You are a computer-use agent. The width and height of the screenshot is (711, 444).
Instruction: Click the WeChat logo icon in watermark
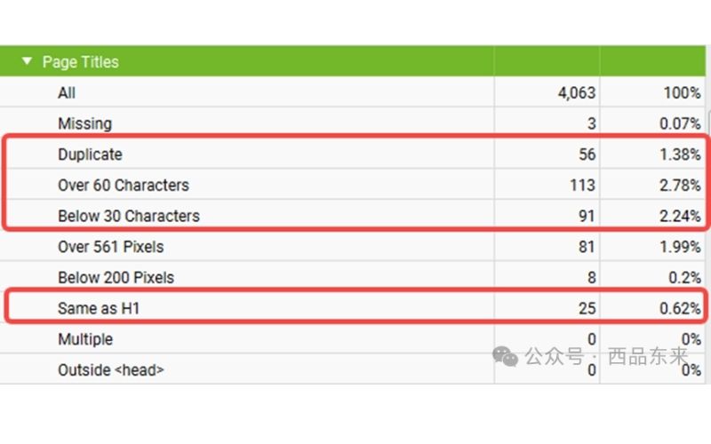(x=505, y=356)
